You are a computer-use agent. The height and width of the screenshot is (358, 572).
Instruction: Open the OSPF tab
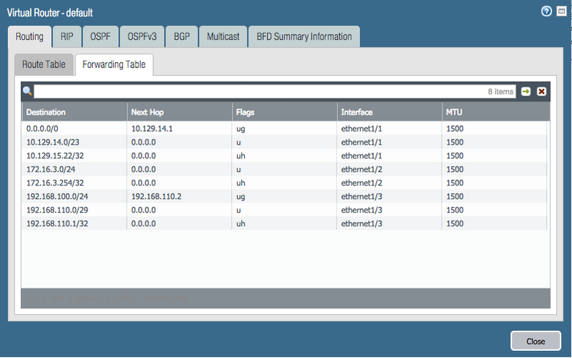click(100, 37)
